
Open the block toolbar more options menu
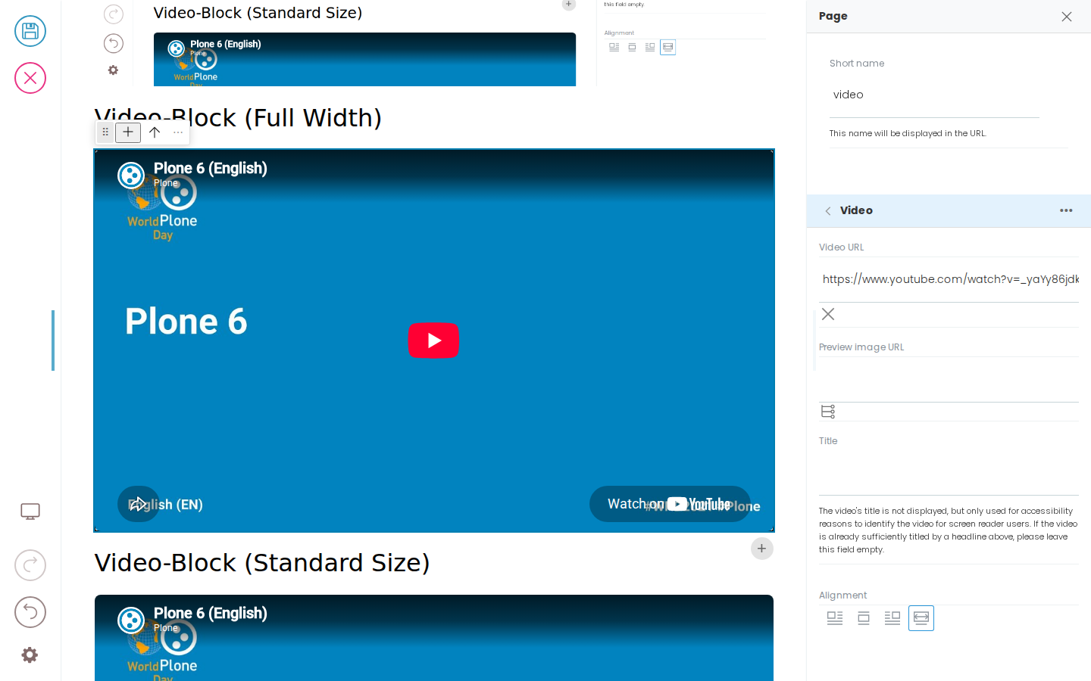click(178, 132)
